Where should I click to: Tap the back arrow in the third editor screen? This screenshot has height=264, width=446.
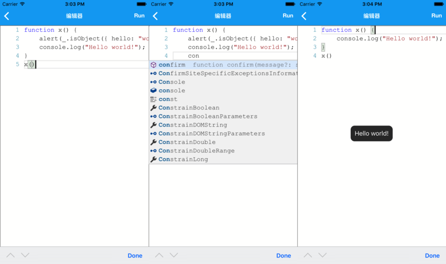coord(304,16)
